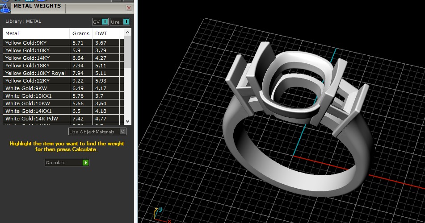Click the Library: METAL label

click(23, 21)
